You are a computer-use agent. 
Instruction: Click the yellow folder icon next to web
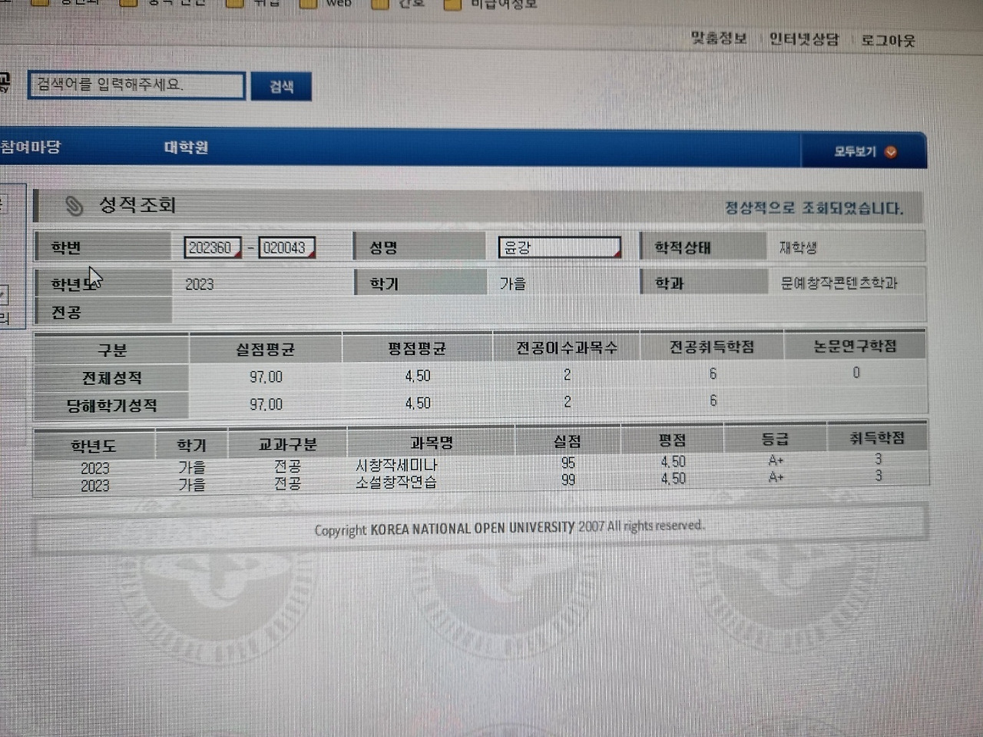pos(307,4)
